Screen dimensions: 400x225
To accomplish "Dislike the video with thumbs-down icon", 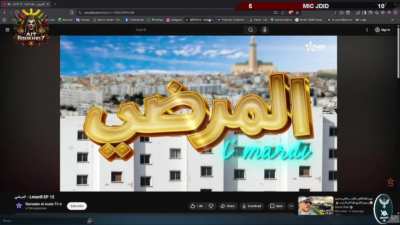I will pos(211,206).
